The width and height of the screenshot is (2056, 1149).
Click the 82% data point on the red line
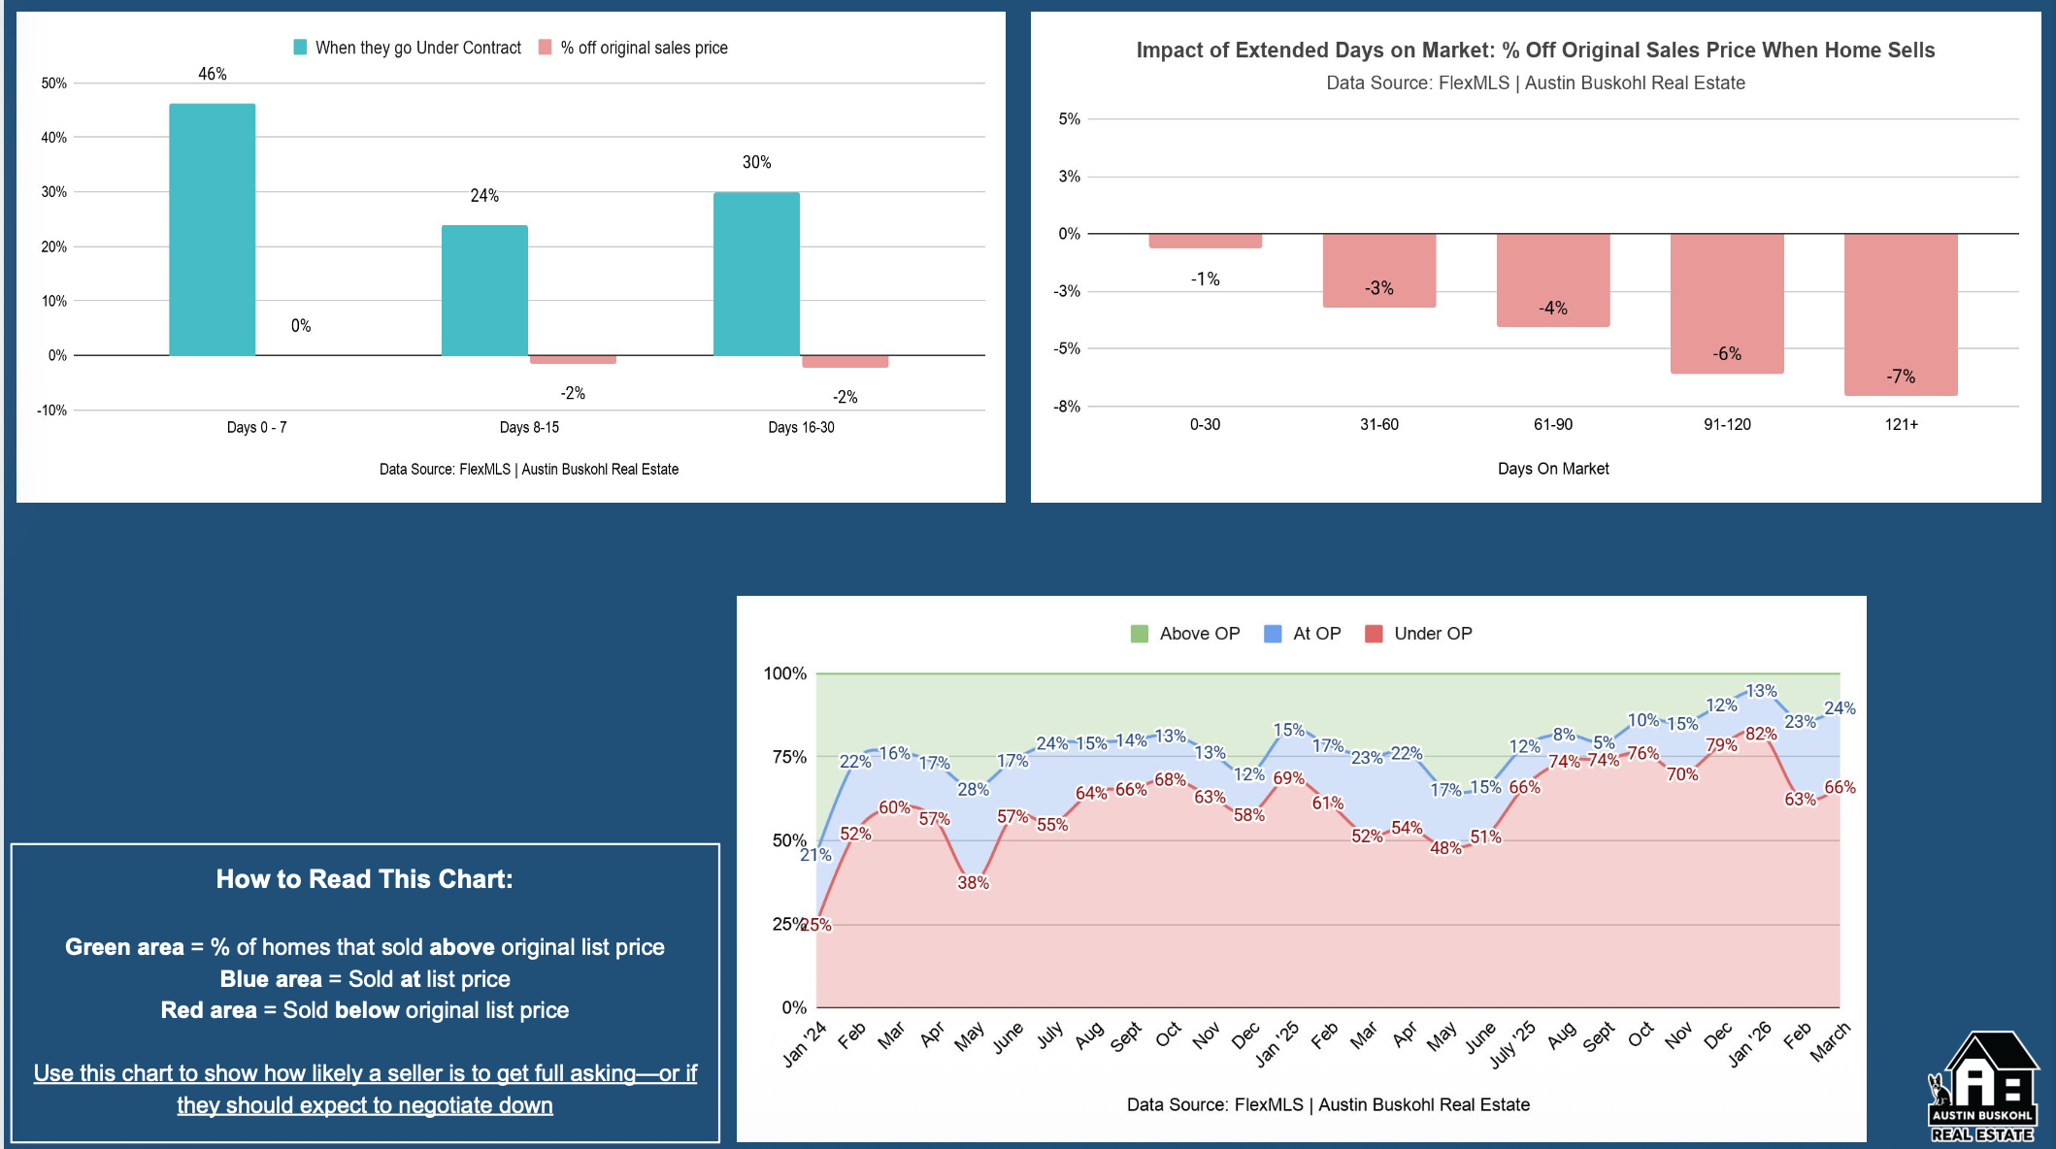pos(1761,735)
